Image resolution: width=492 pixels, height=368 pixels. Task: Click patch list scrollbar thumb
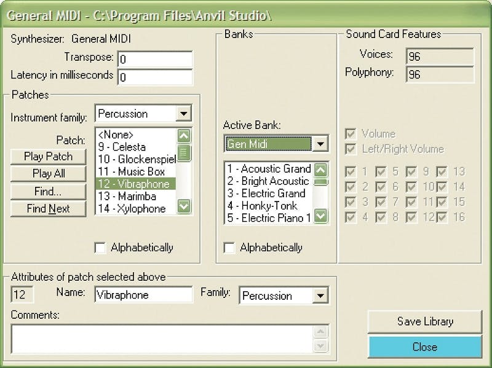(x=184, y=152)
